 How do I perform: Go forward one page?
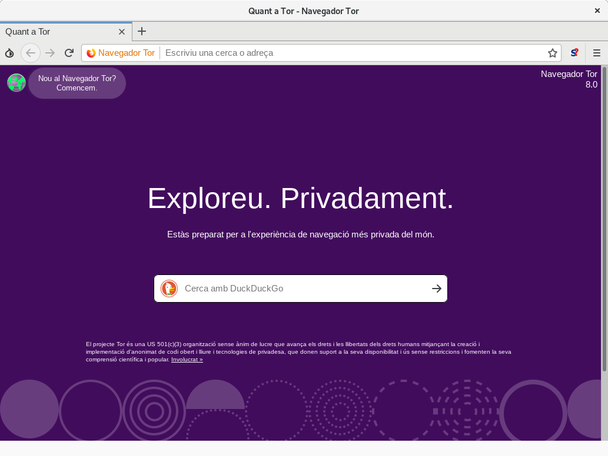(50, 53)
